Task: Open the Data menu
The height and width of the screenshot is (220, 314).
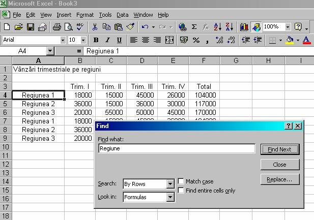Action: click(122, 15)
